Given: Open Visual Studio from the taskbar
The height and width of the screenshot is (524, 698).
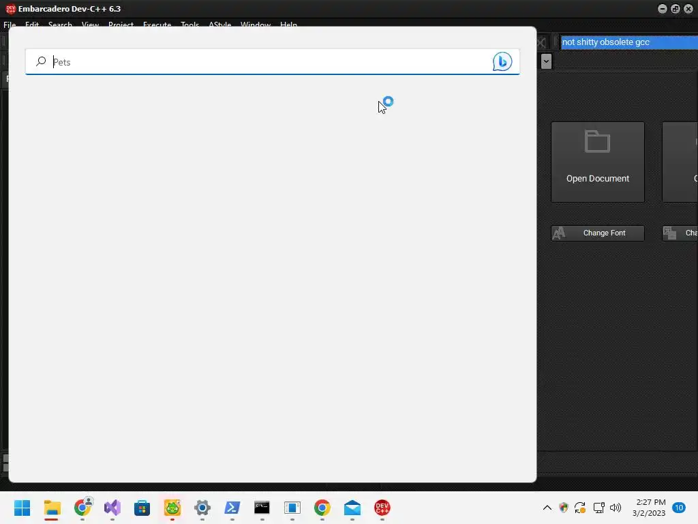Looking at the screenshot, I should pos(112,508).
